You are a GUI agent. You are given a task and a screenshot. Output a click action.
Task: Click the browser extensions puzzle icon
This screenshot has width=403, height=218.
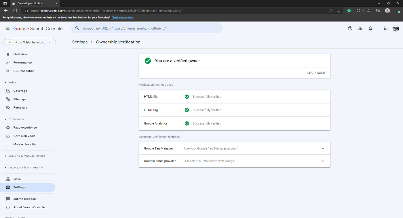(x=358, y=11)
